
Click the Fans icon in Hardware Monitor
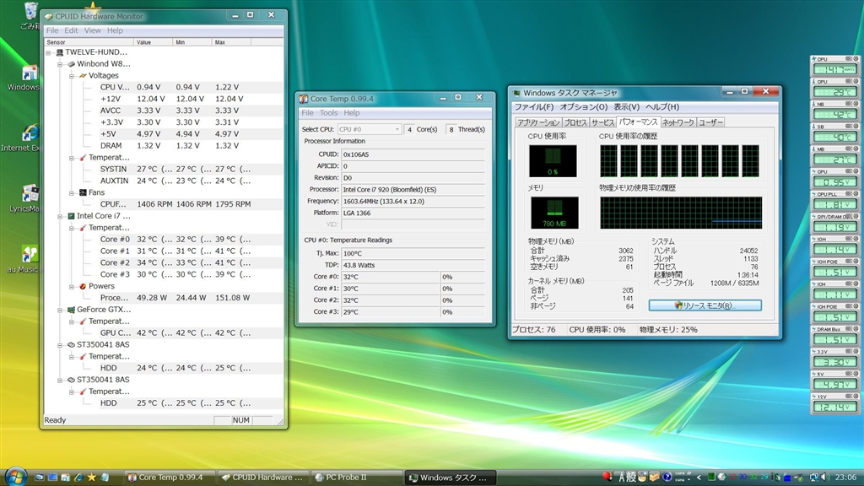pos(83,192)
